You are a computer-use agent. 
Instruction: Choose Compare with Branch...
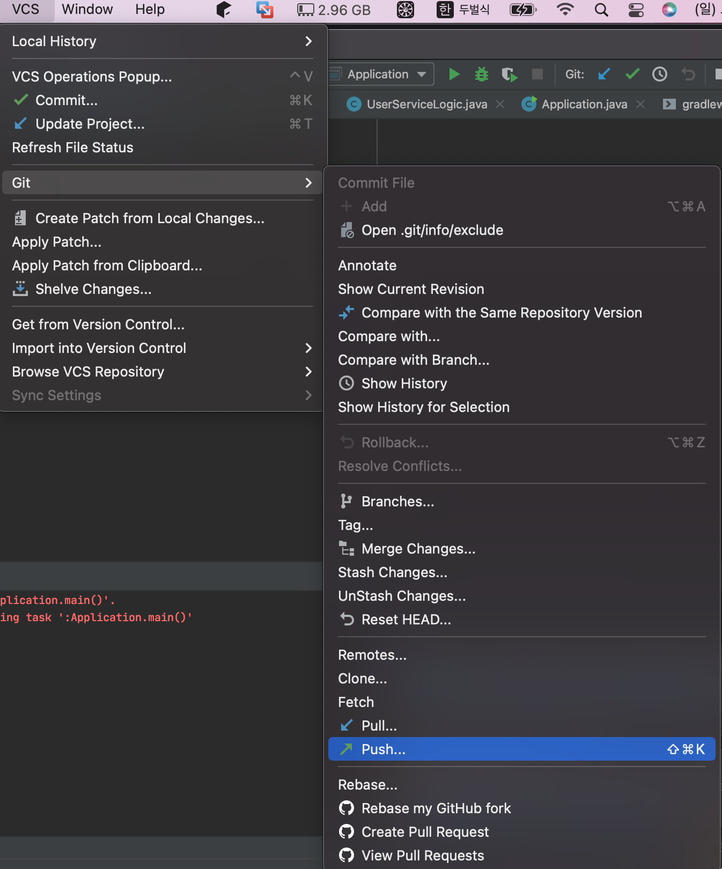tap(521, 360)
